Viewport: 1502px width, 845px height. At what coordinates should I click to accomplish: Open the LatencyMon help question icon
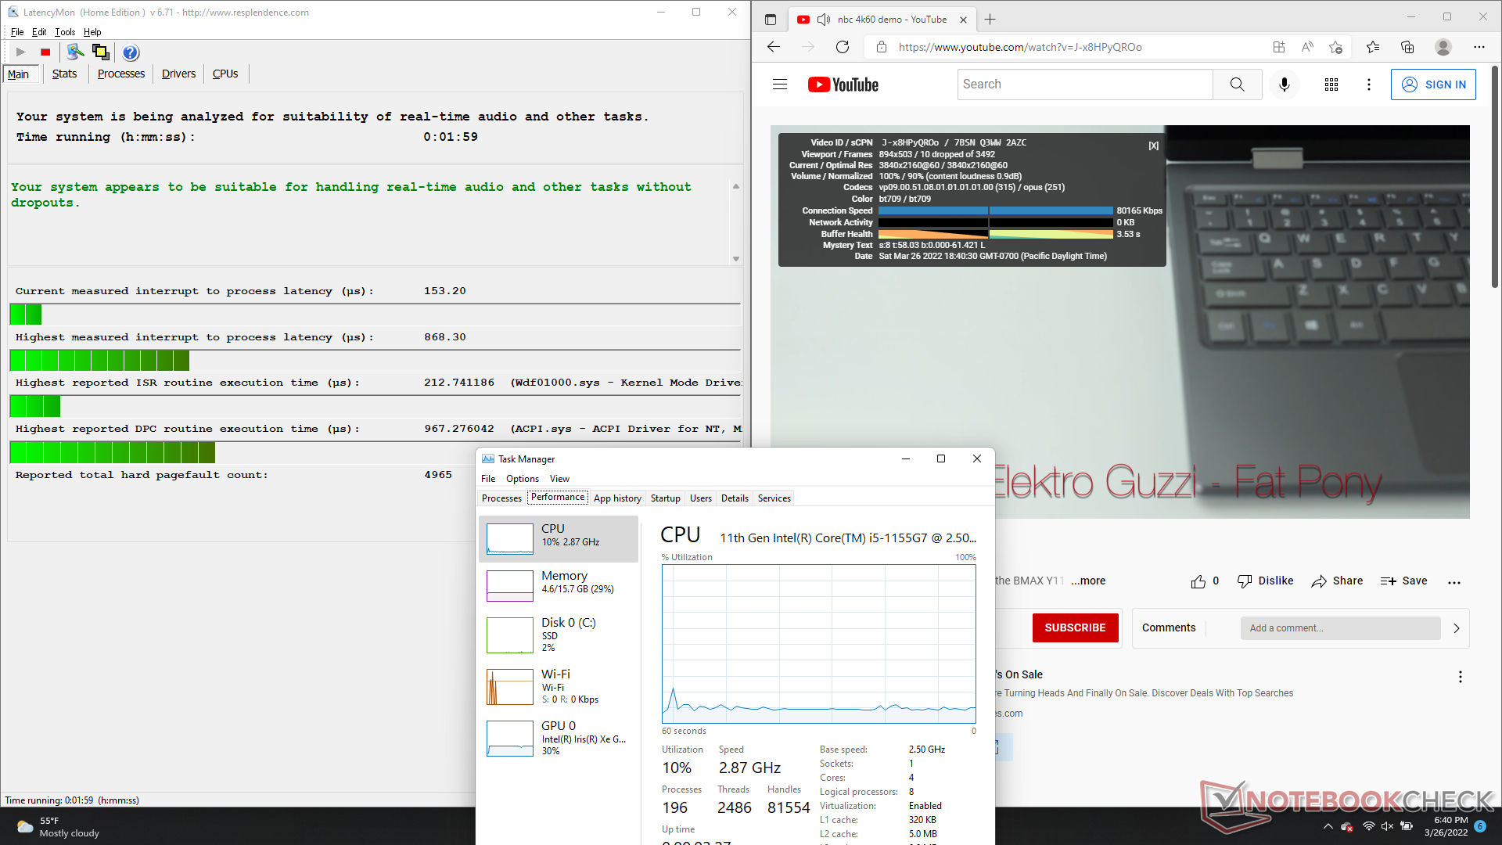[x=131, y=52]
